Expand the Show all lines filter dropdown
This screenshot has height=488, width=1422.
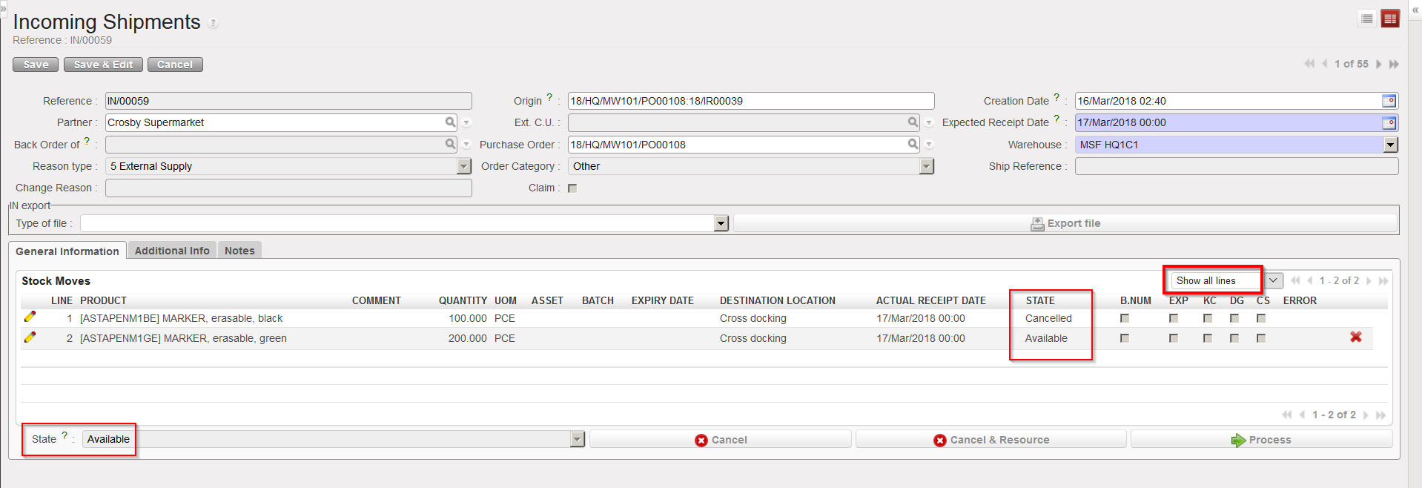(x=1273, y=280)
